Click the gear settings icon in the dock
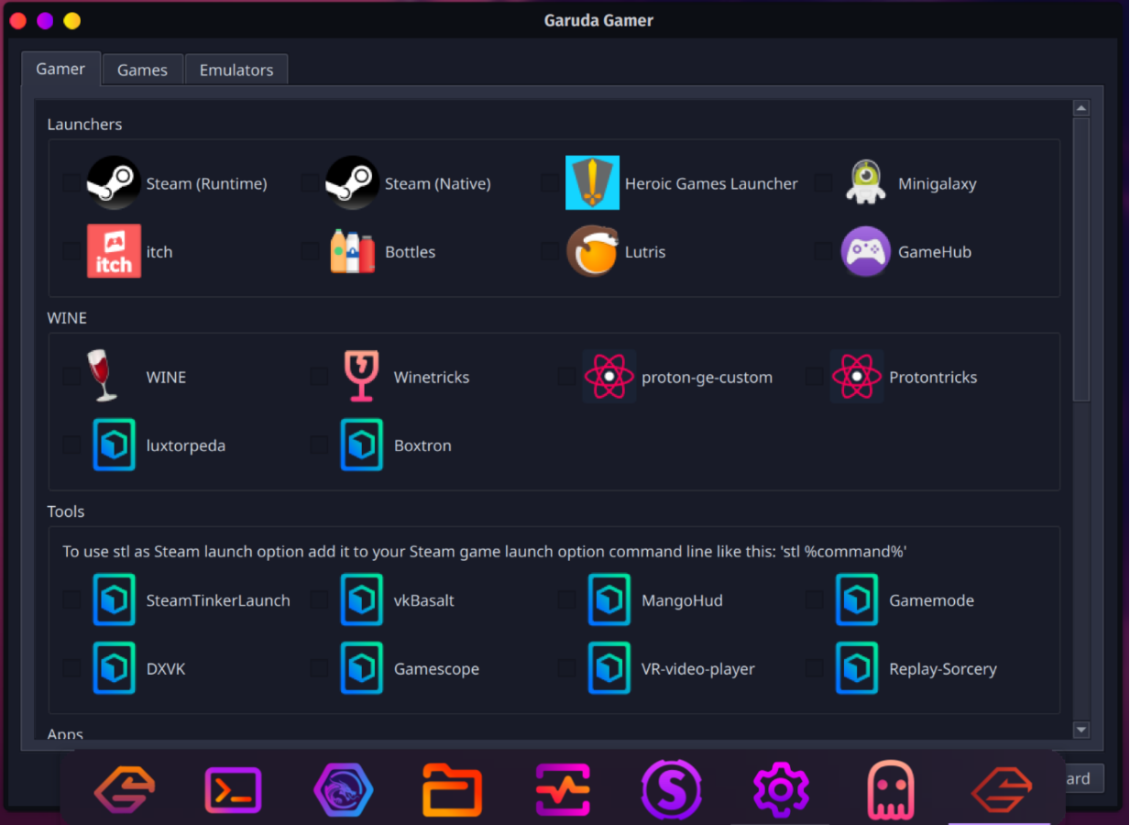Image resolution: width=1130 pixels, height=825 pixels. [781, 788]
